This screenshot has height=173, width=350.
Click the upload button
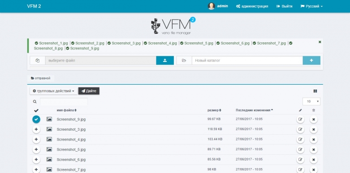(165, 60)
